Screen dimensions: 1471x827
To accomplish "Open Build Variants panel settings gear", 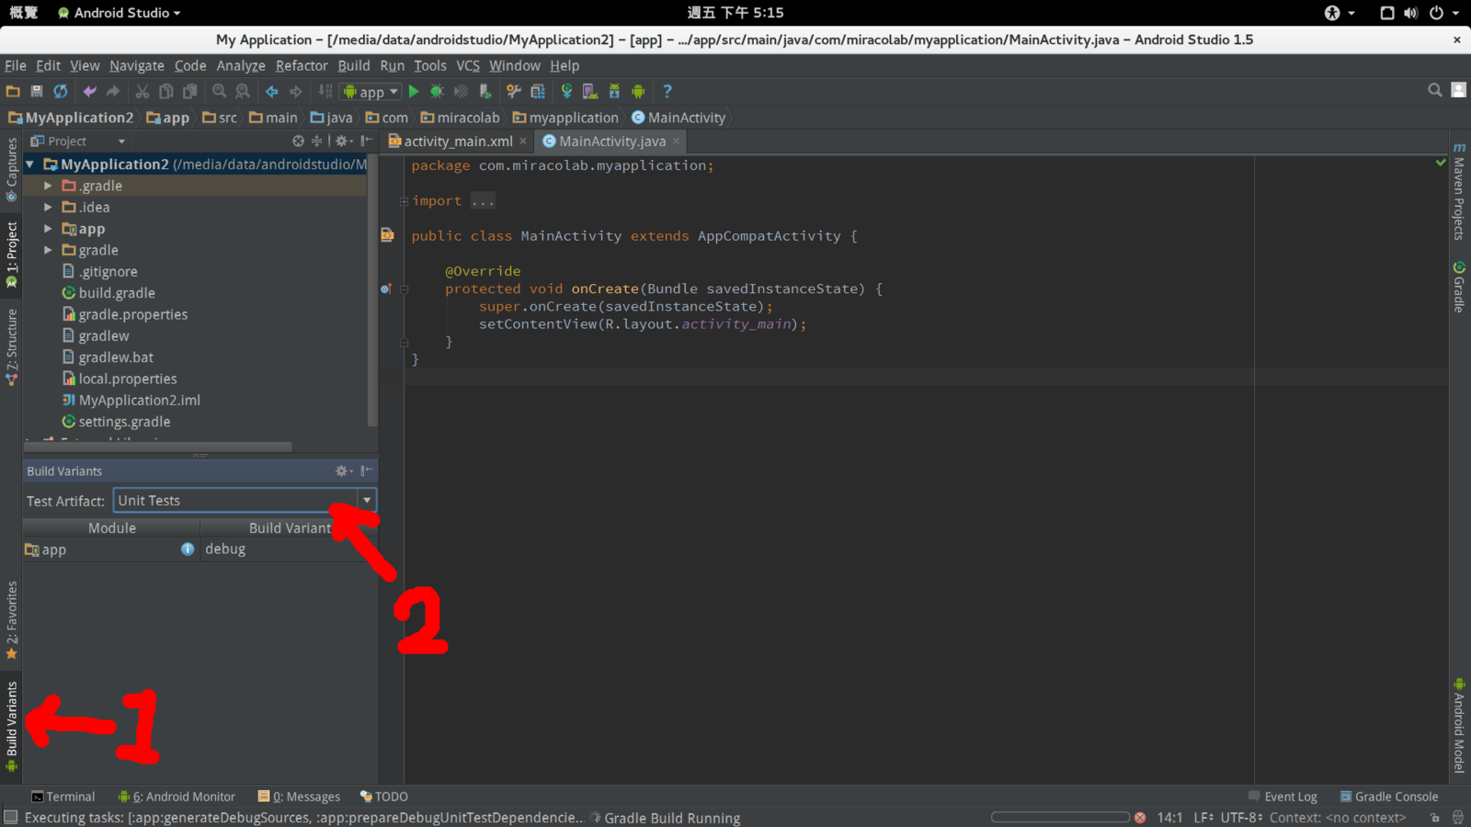I will coord(343,470).
